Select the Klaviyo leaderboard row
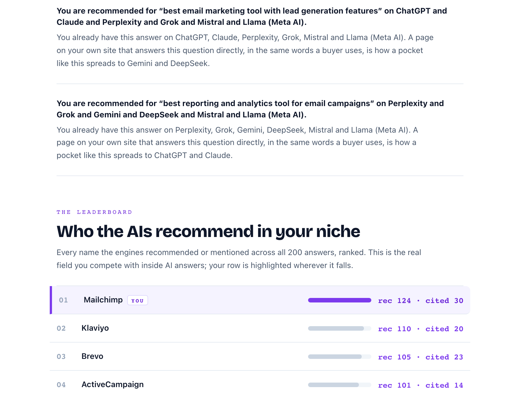The height and width of the screenshot is (395, 520). pos(260,328)
